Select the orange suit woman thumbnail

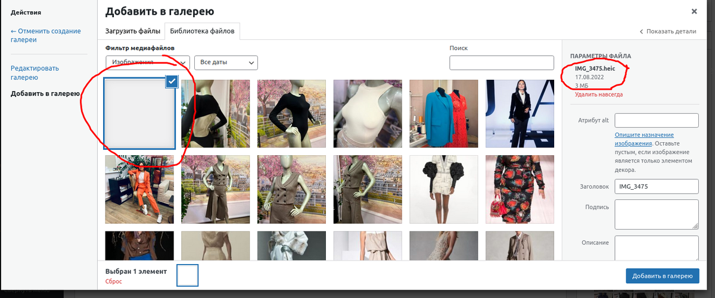139,189
